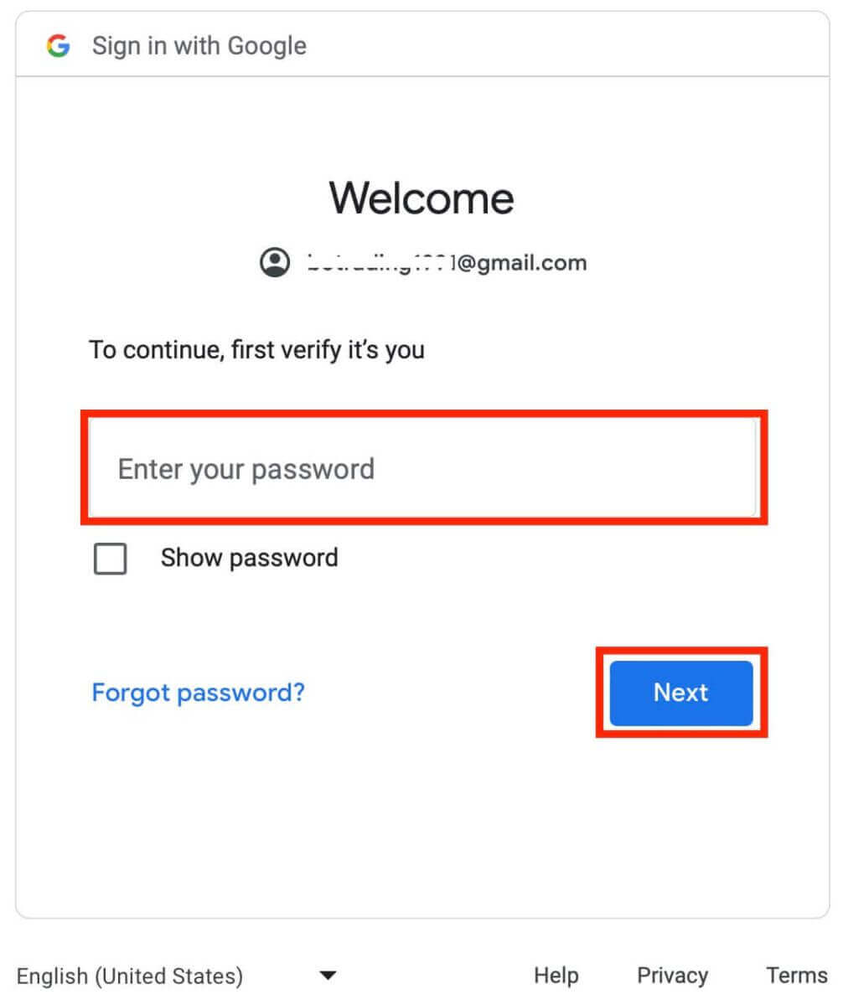The width and height of the screenshot is (843, 1005).
Task: Open the Privacy link in footer
Action: [x=673, y=975]
